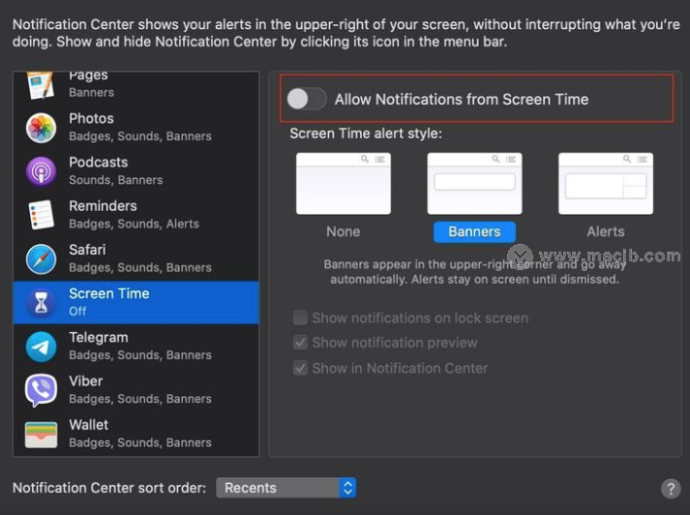Select Podcasts app name in list
The height and width of the screenshot is (515, 690).
tap(99, 162)
